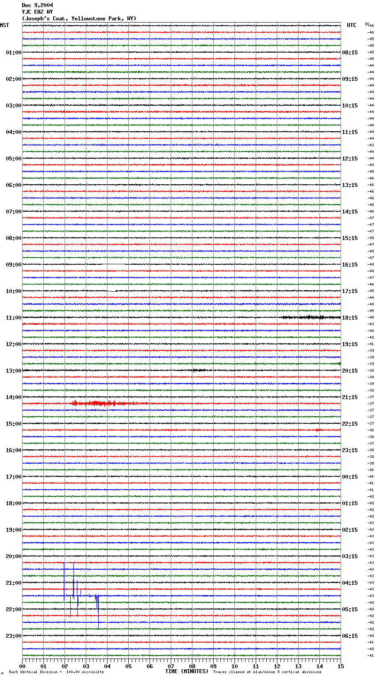This screenshot has width=376, height=678.
Task: Select the "09:00" MST hour label
Action: pos(14,265)
